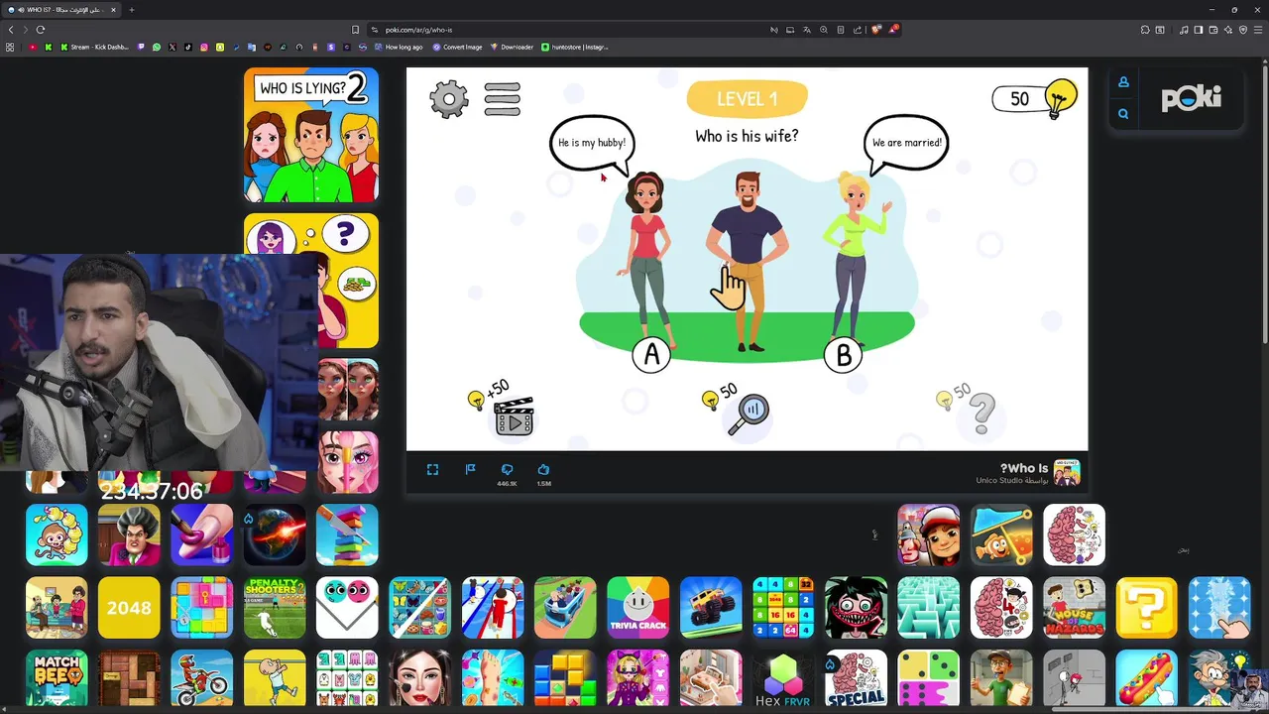Open the game settings gear

(449, 99)
